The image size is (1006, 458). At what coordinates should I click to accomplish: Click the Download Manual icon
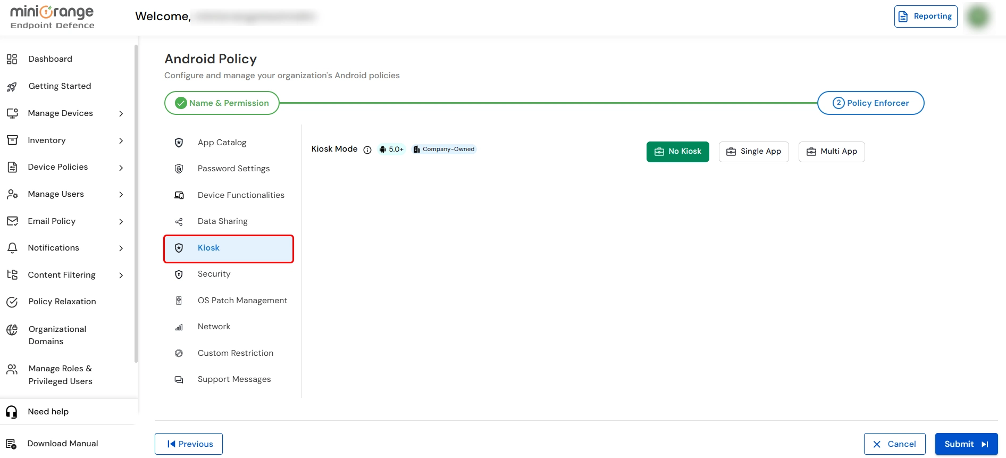tap(11, 444)
